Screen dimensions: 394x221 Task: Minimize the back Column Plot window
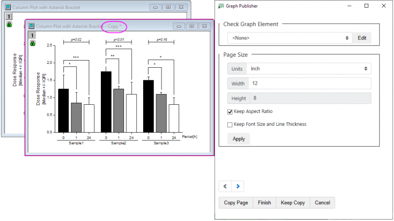[x=156, y=7]
